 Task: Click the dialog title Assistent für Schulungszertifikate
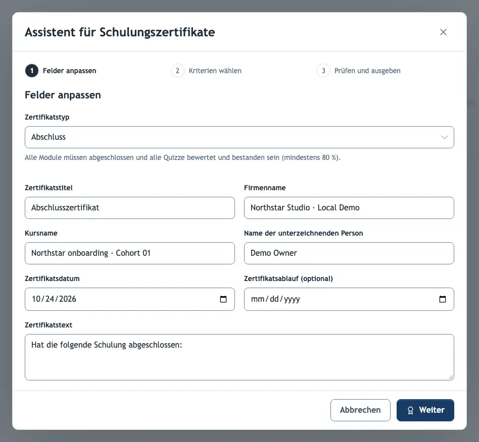[x=120, y=32]
